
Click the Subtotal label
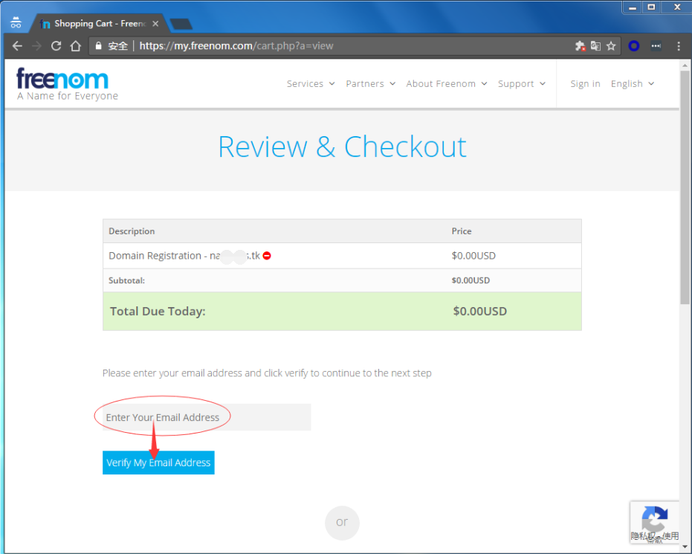coord(126,280)
